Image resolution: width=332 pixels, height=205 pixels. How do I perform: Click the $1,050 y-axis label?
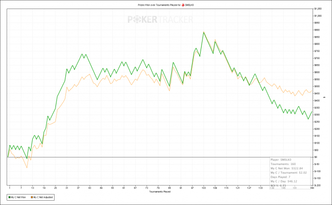point(318,9)
